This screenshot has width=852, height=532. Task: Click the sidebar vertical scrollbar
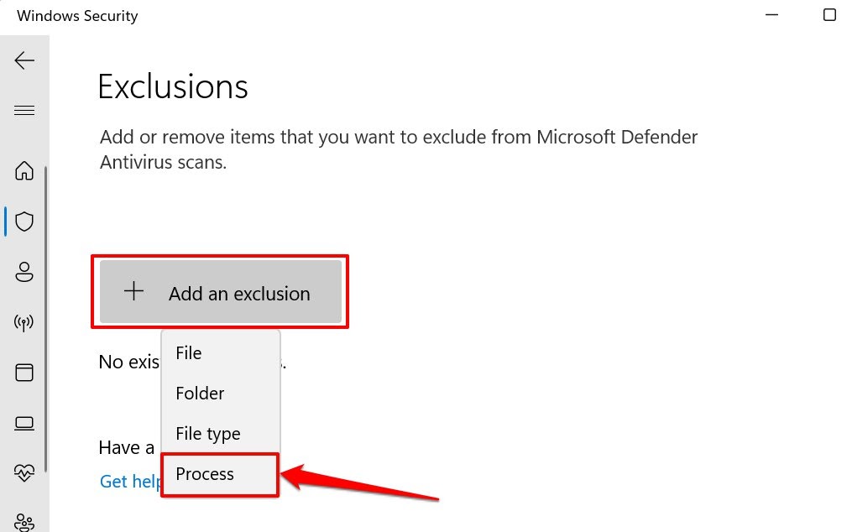click(46, 319)
